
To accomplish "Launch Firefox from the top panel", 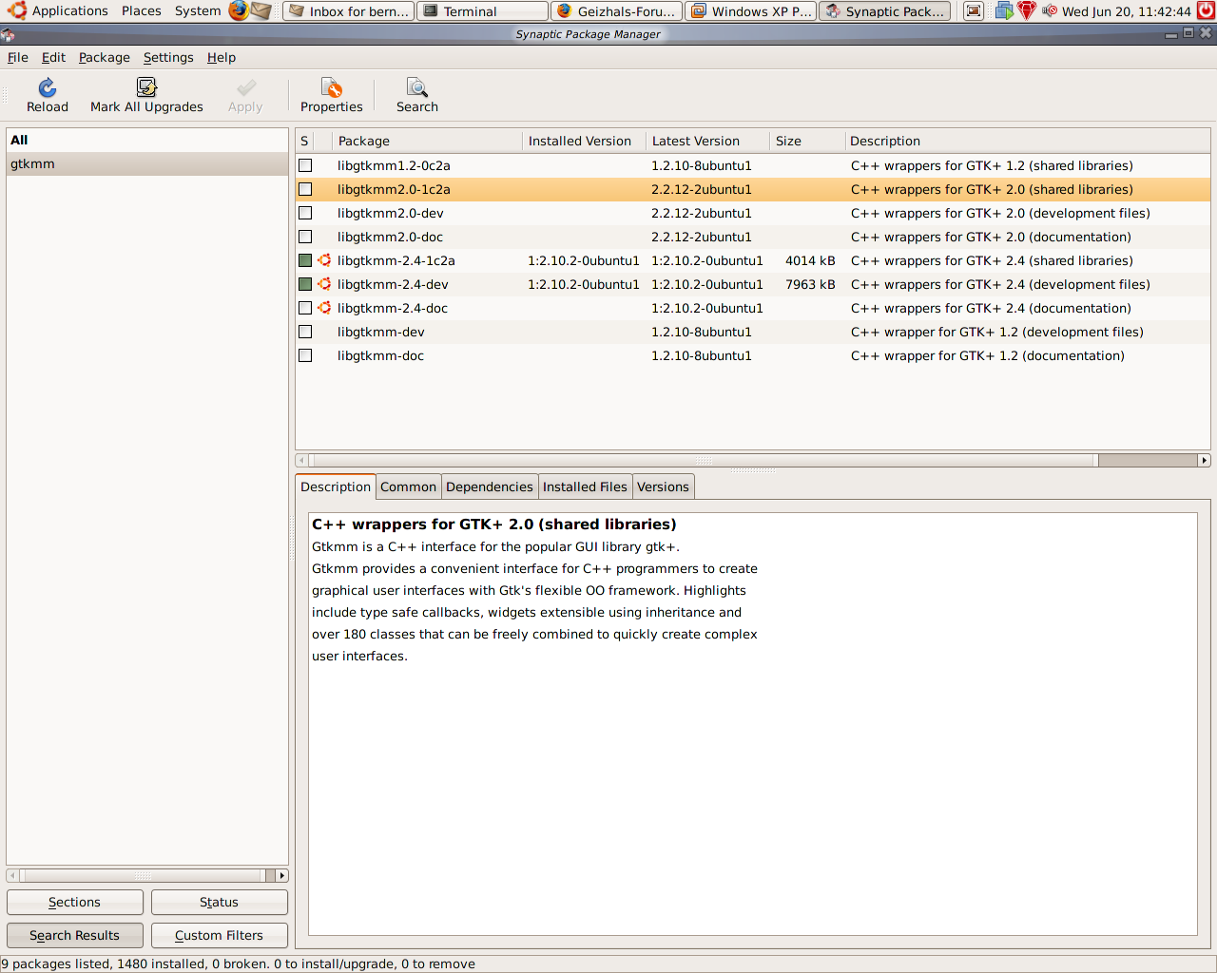I will 238,10.
